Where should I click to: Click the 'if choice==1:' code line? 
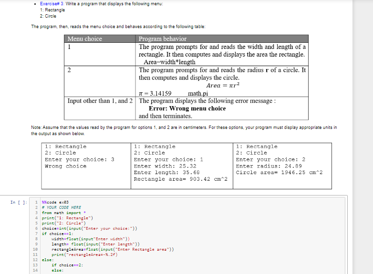(x=58, y=234)
